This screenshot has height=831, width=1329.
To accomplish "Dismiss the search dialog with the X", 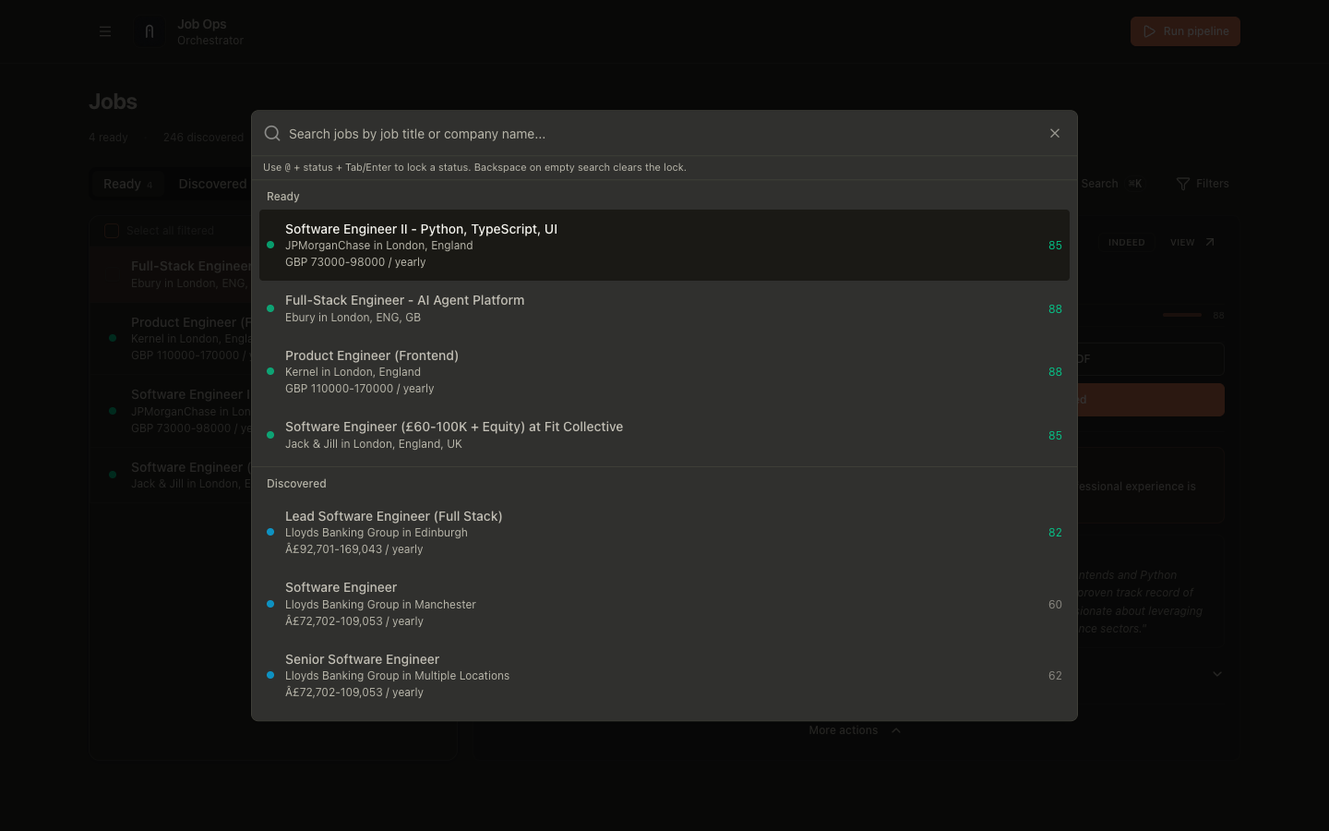I will [1055, 133].
